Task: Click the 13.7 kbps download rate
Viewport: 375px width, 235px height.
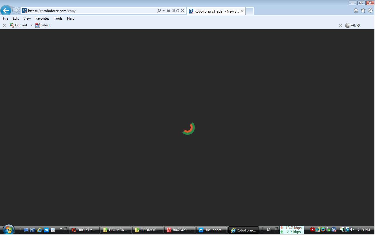Action: pyautogui.click(x=292, y=228)
